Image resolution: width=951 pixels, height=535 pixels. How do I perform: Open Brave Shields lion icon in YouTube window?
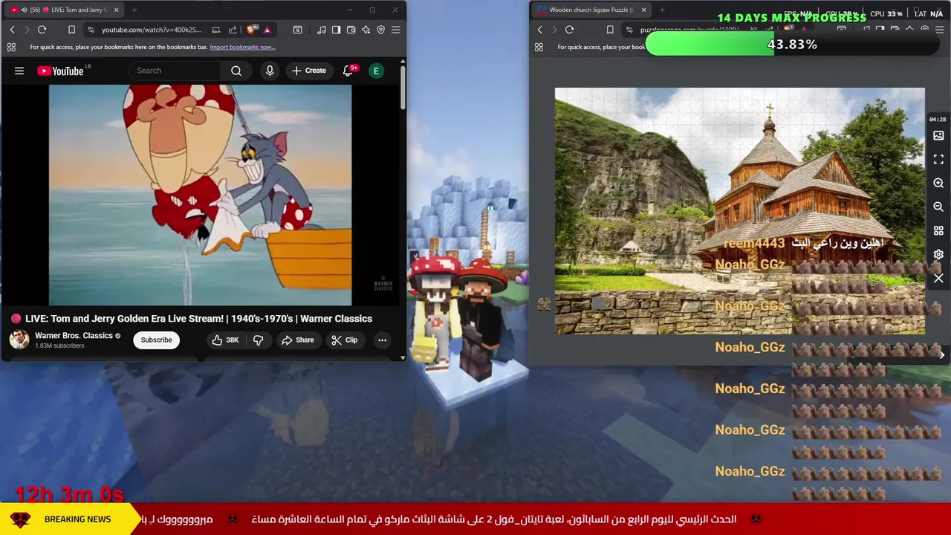click(x=250, y=30)
